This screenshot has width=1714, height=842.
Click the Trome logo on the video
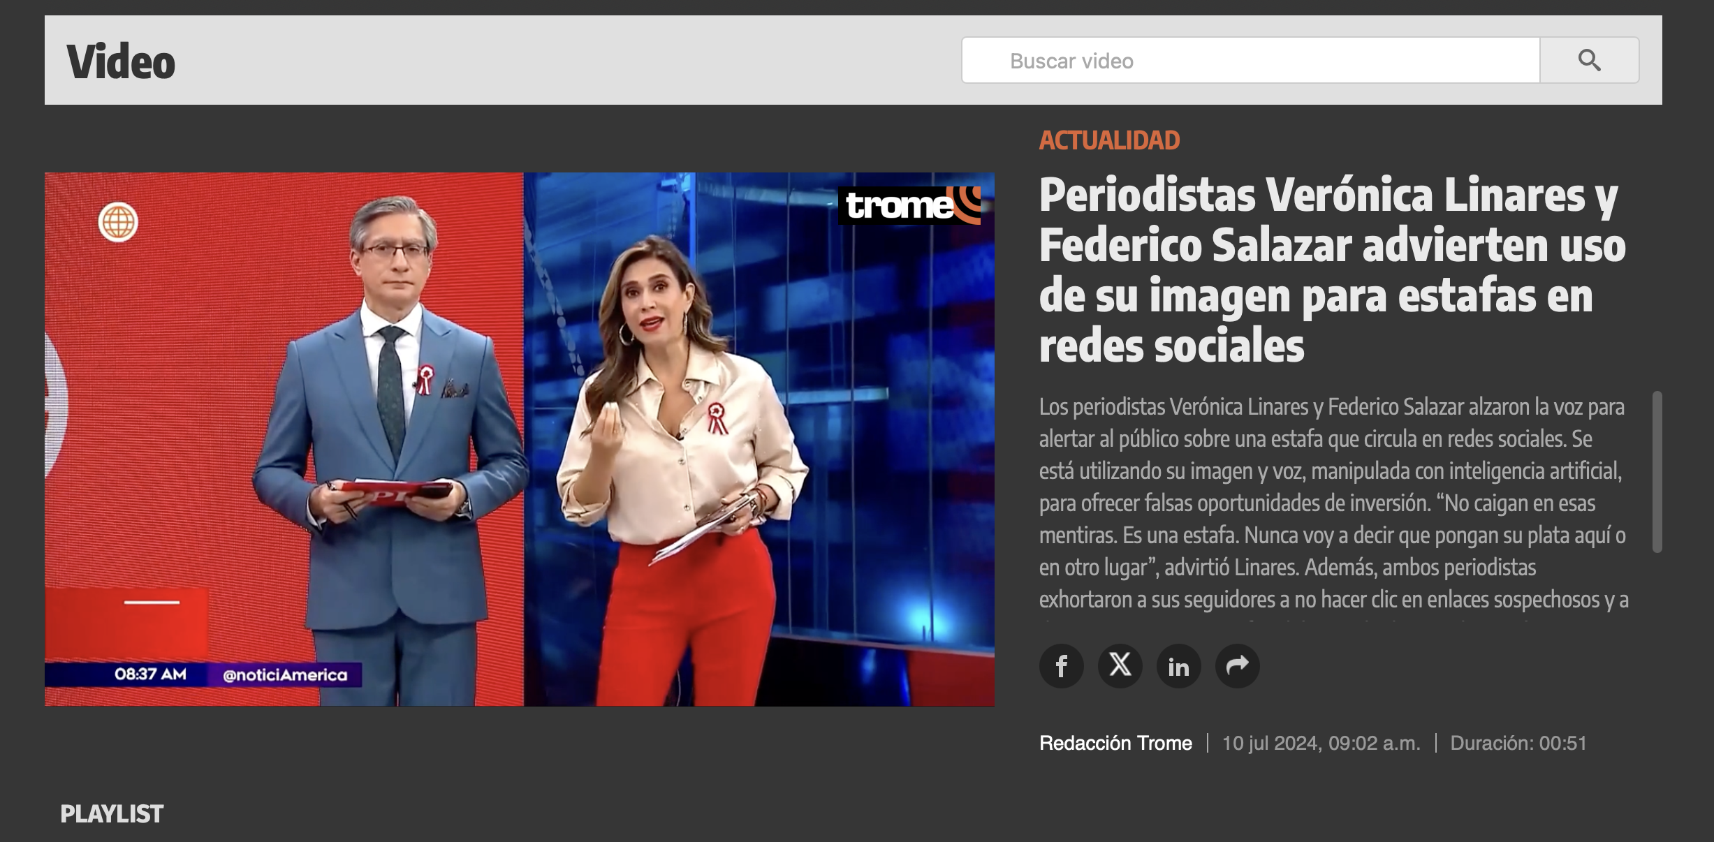(x=909, y=205)
